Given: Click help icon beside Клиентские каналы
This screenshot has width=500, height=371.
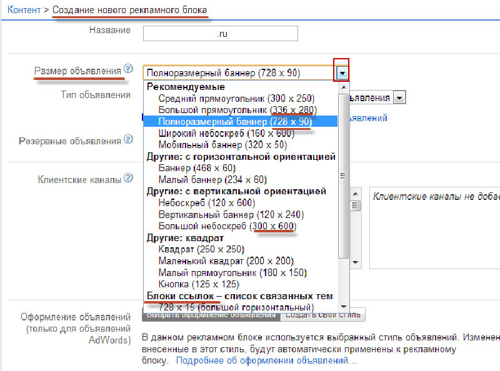Looking at the screenshot, I should [x=129, y=179].
